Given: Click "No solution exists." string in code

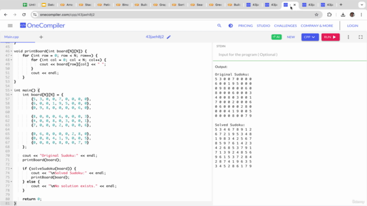Looking at the screenshot, I should coord(76,186).
